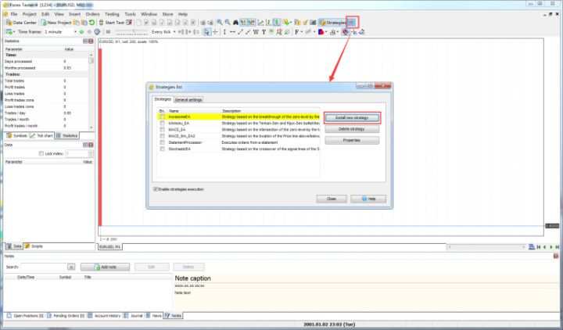The image size is (563, 330).
Task: Select the vertical line drawing tool
Action: (x=224, y=32)
